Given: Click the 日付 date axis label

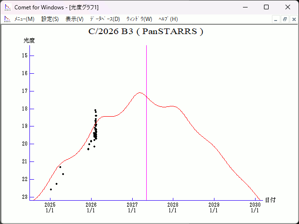Looking at the screenshot, I should [x=270, y=200].
